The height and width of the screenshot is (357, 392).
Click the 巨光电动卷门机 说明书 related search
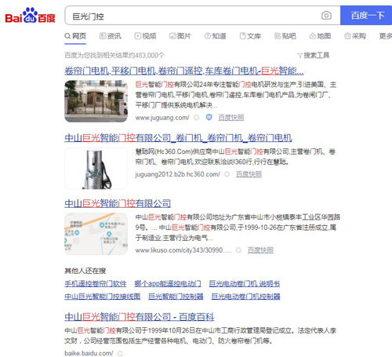pos(245,283)
